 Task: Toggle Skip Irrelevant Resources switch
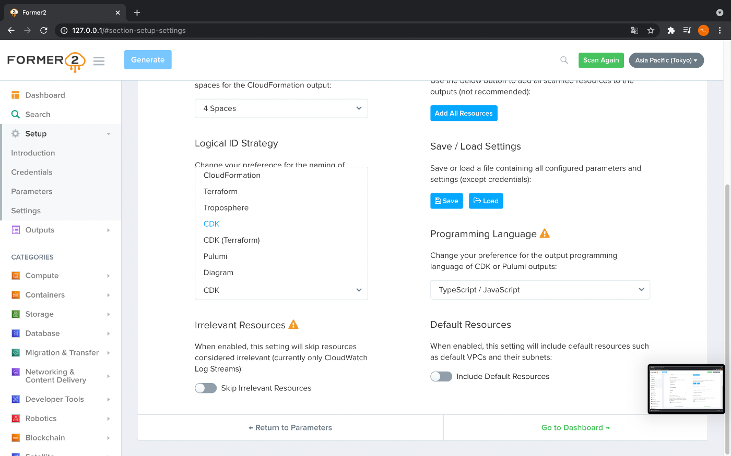click(x=206, y=388)
